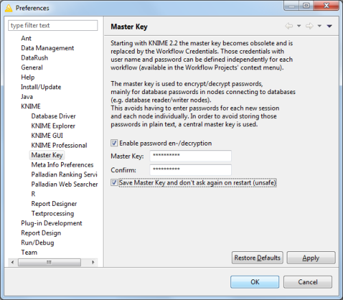
Task: Click the right arrow of the tree scrollbar
Action: click(93, 262)
